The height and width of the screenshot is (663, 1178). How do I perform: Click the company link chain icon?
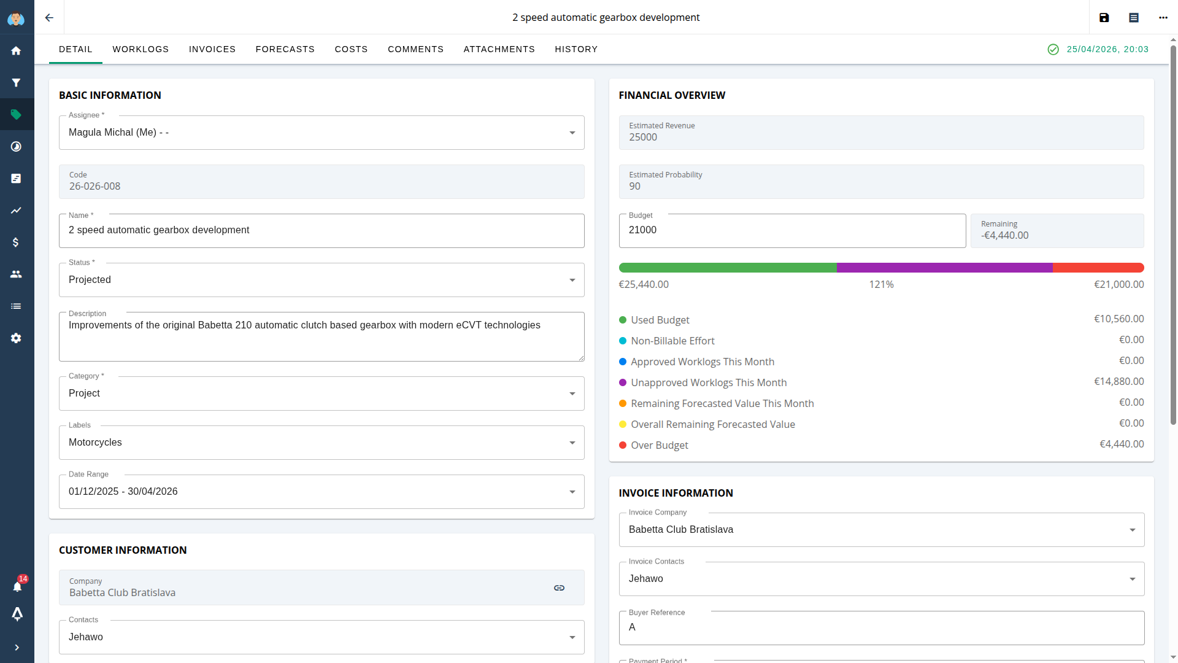pos(559,587)
